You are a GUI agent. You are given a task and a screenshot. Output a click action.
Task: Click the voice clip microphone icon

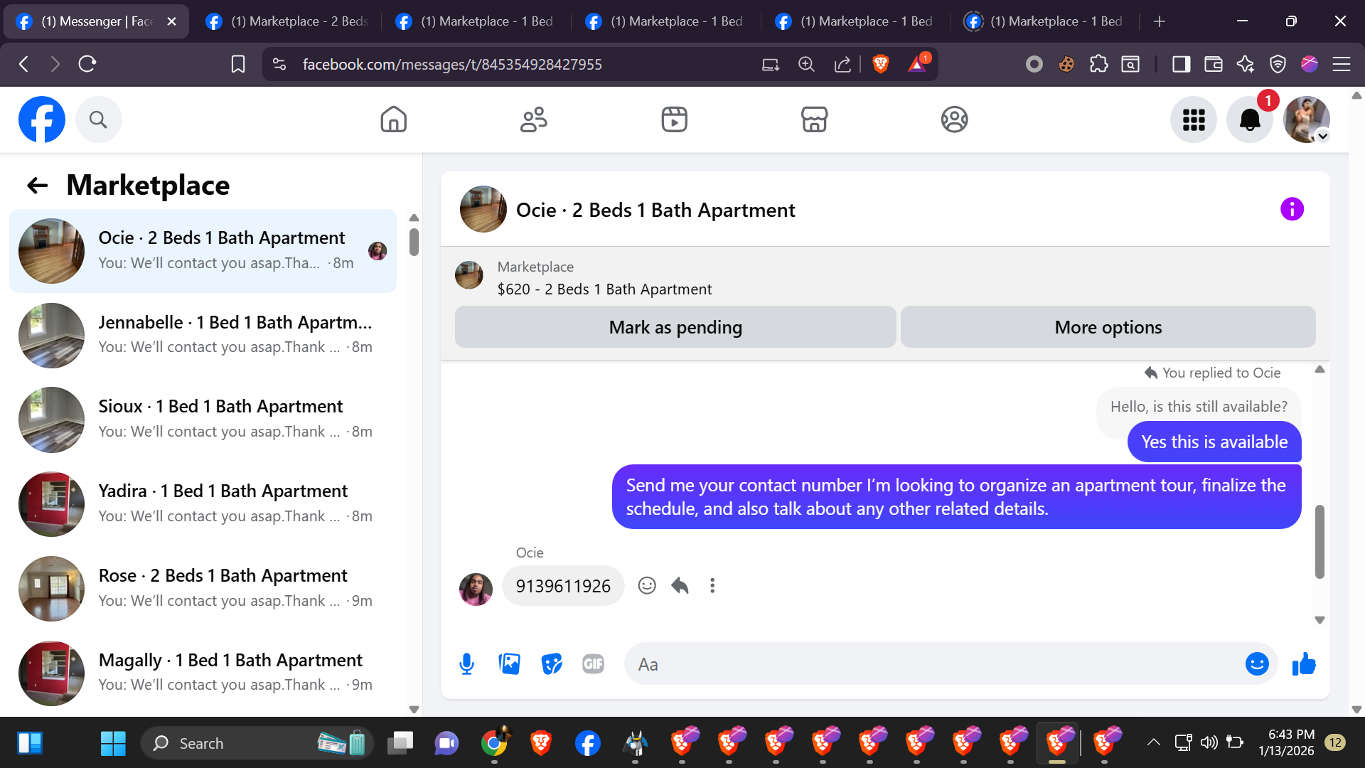pyautogui.click(x=466, y=664)
